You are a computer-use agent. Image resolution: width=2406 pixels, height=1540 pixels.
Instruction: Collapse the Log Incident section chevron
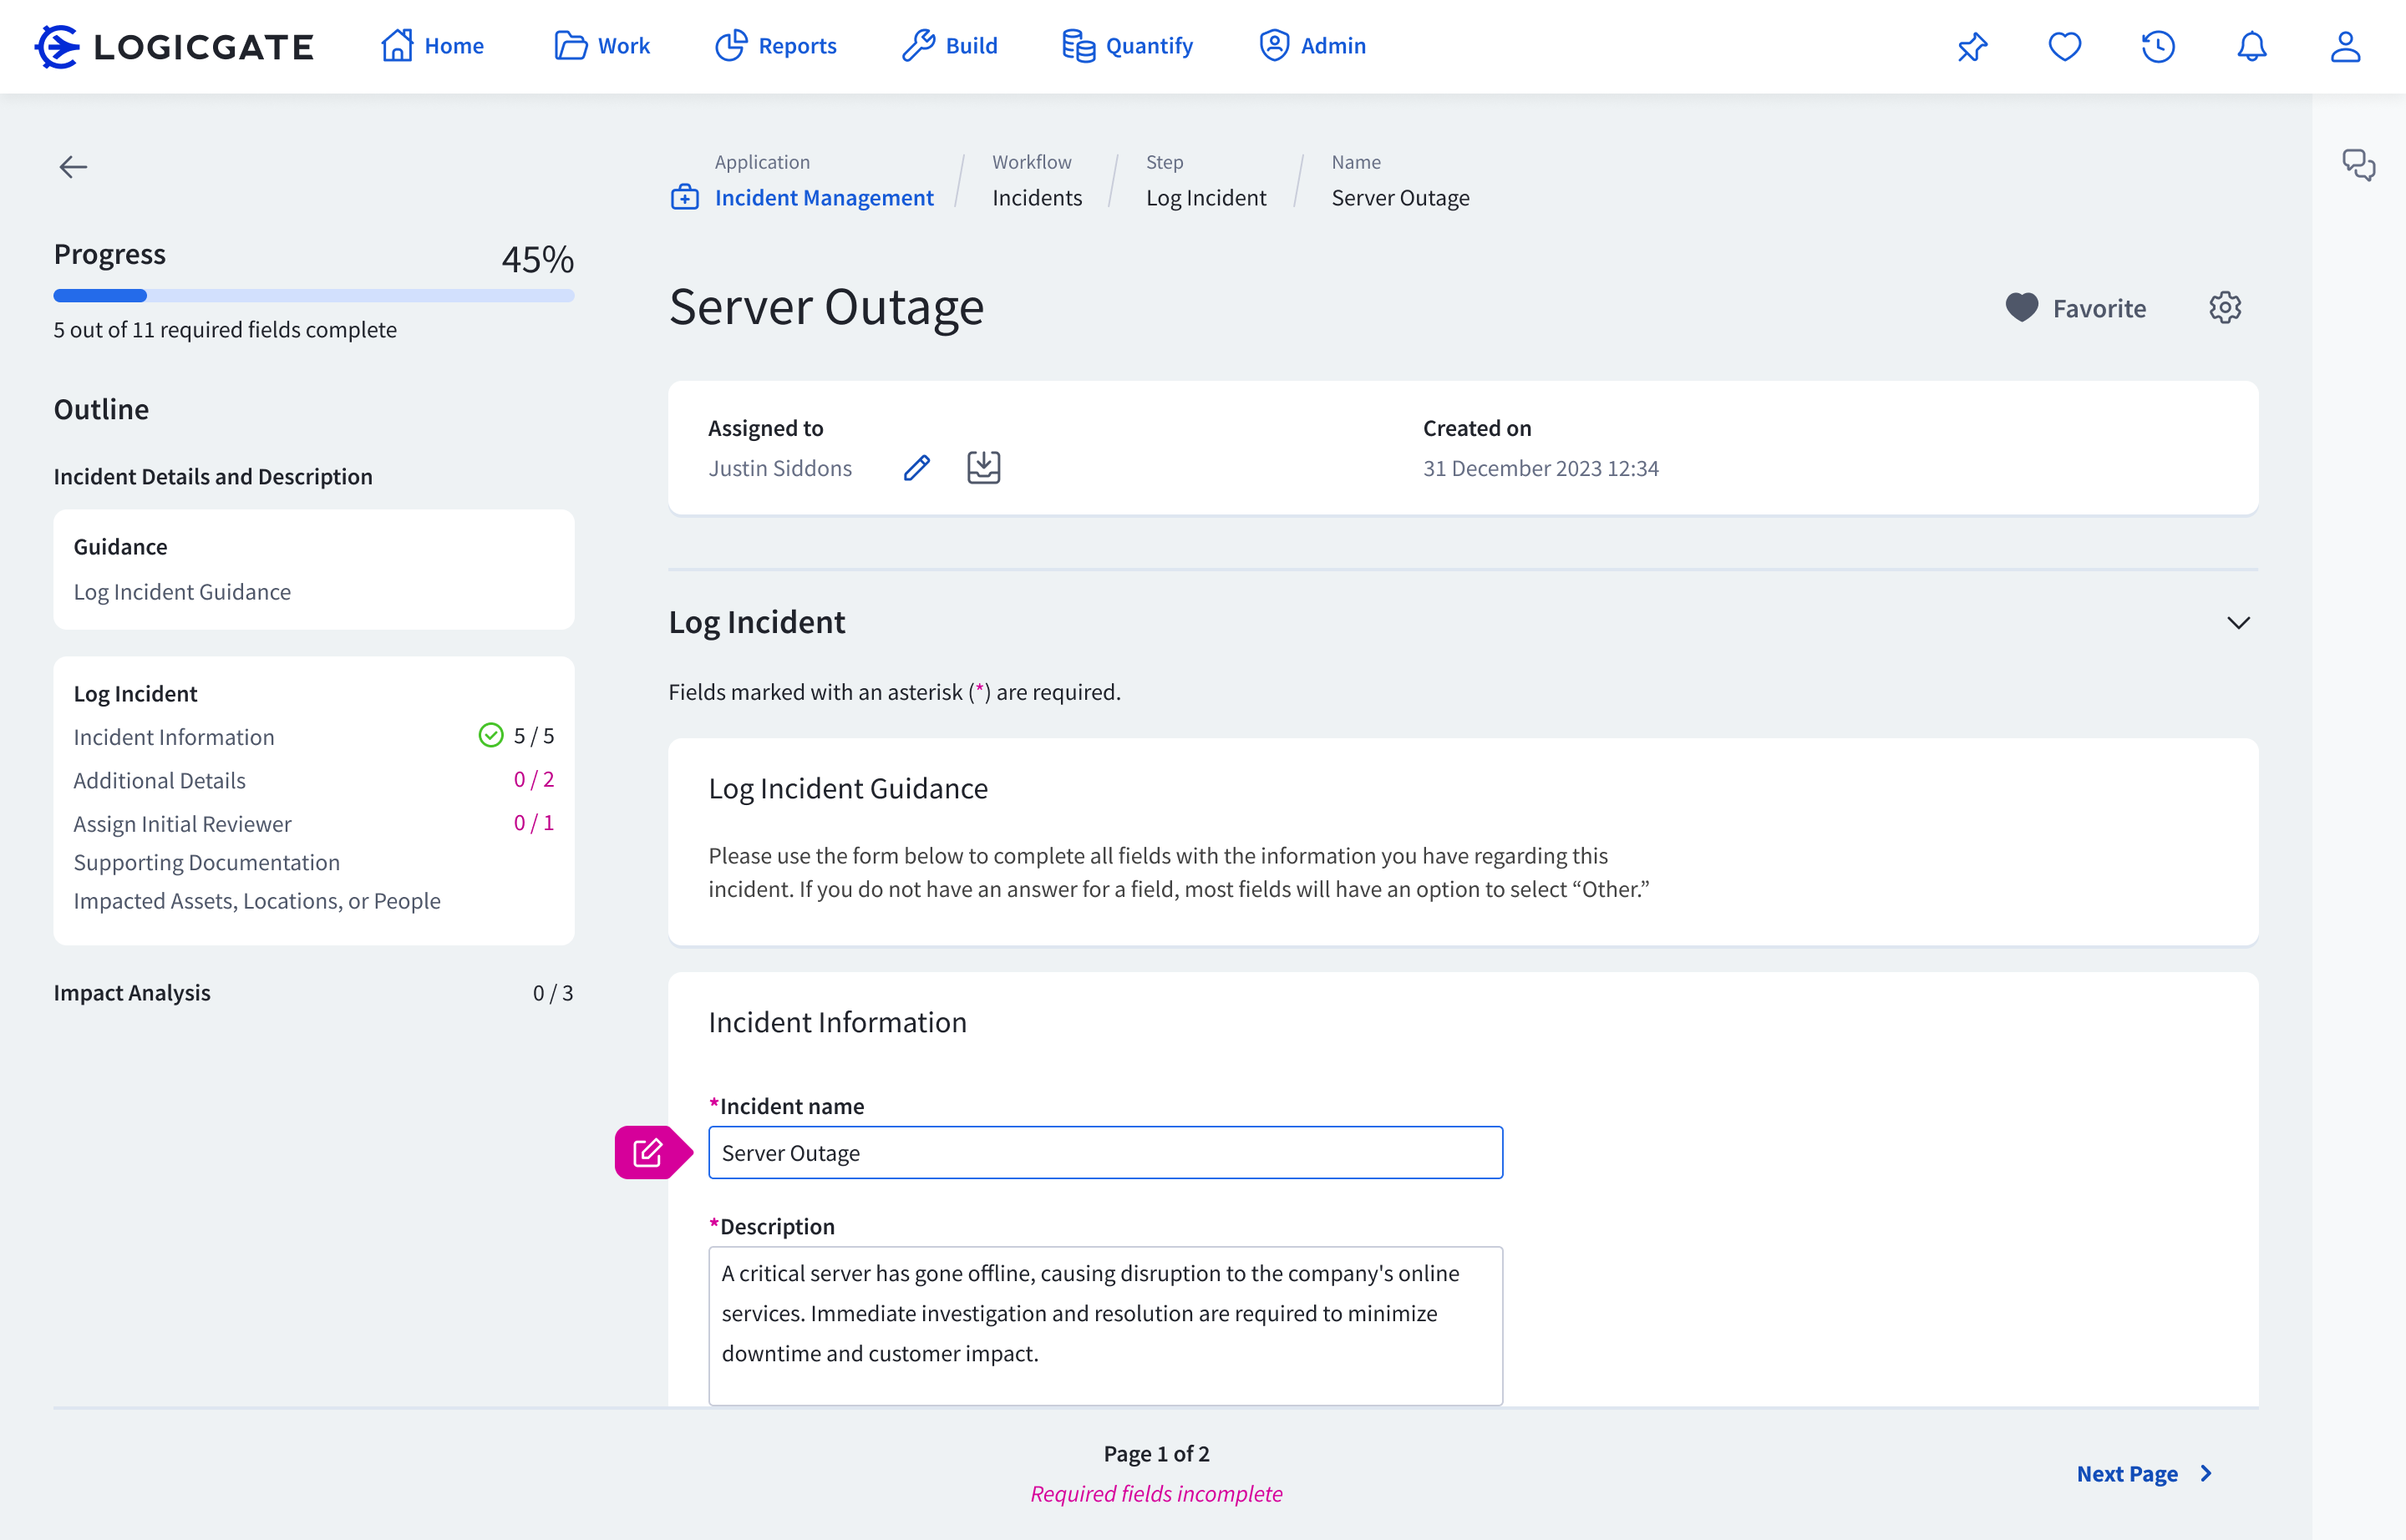coord(2239,622)
